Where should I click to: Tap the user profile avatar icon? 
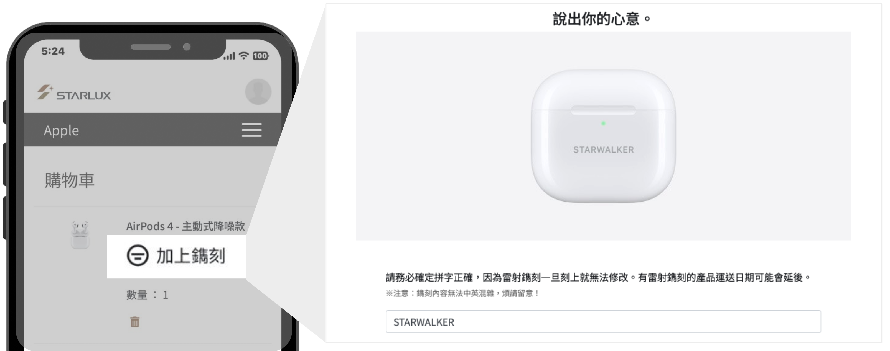coord(258,92)
